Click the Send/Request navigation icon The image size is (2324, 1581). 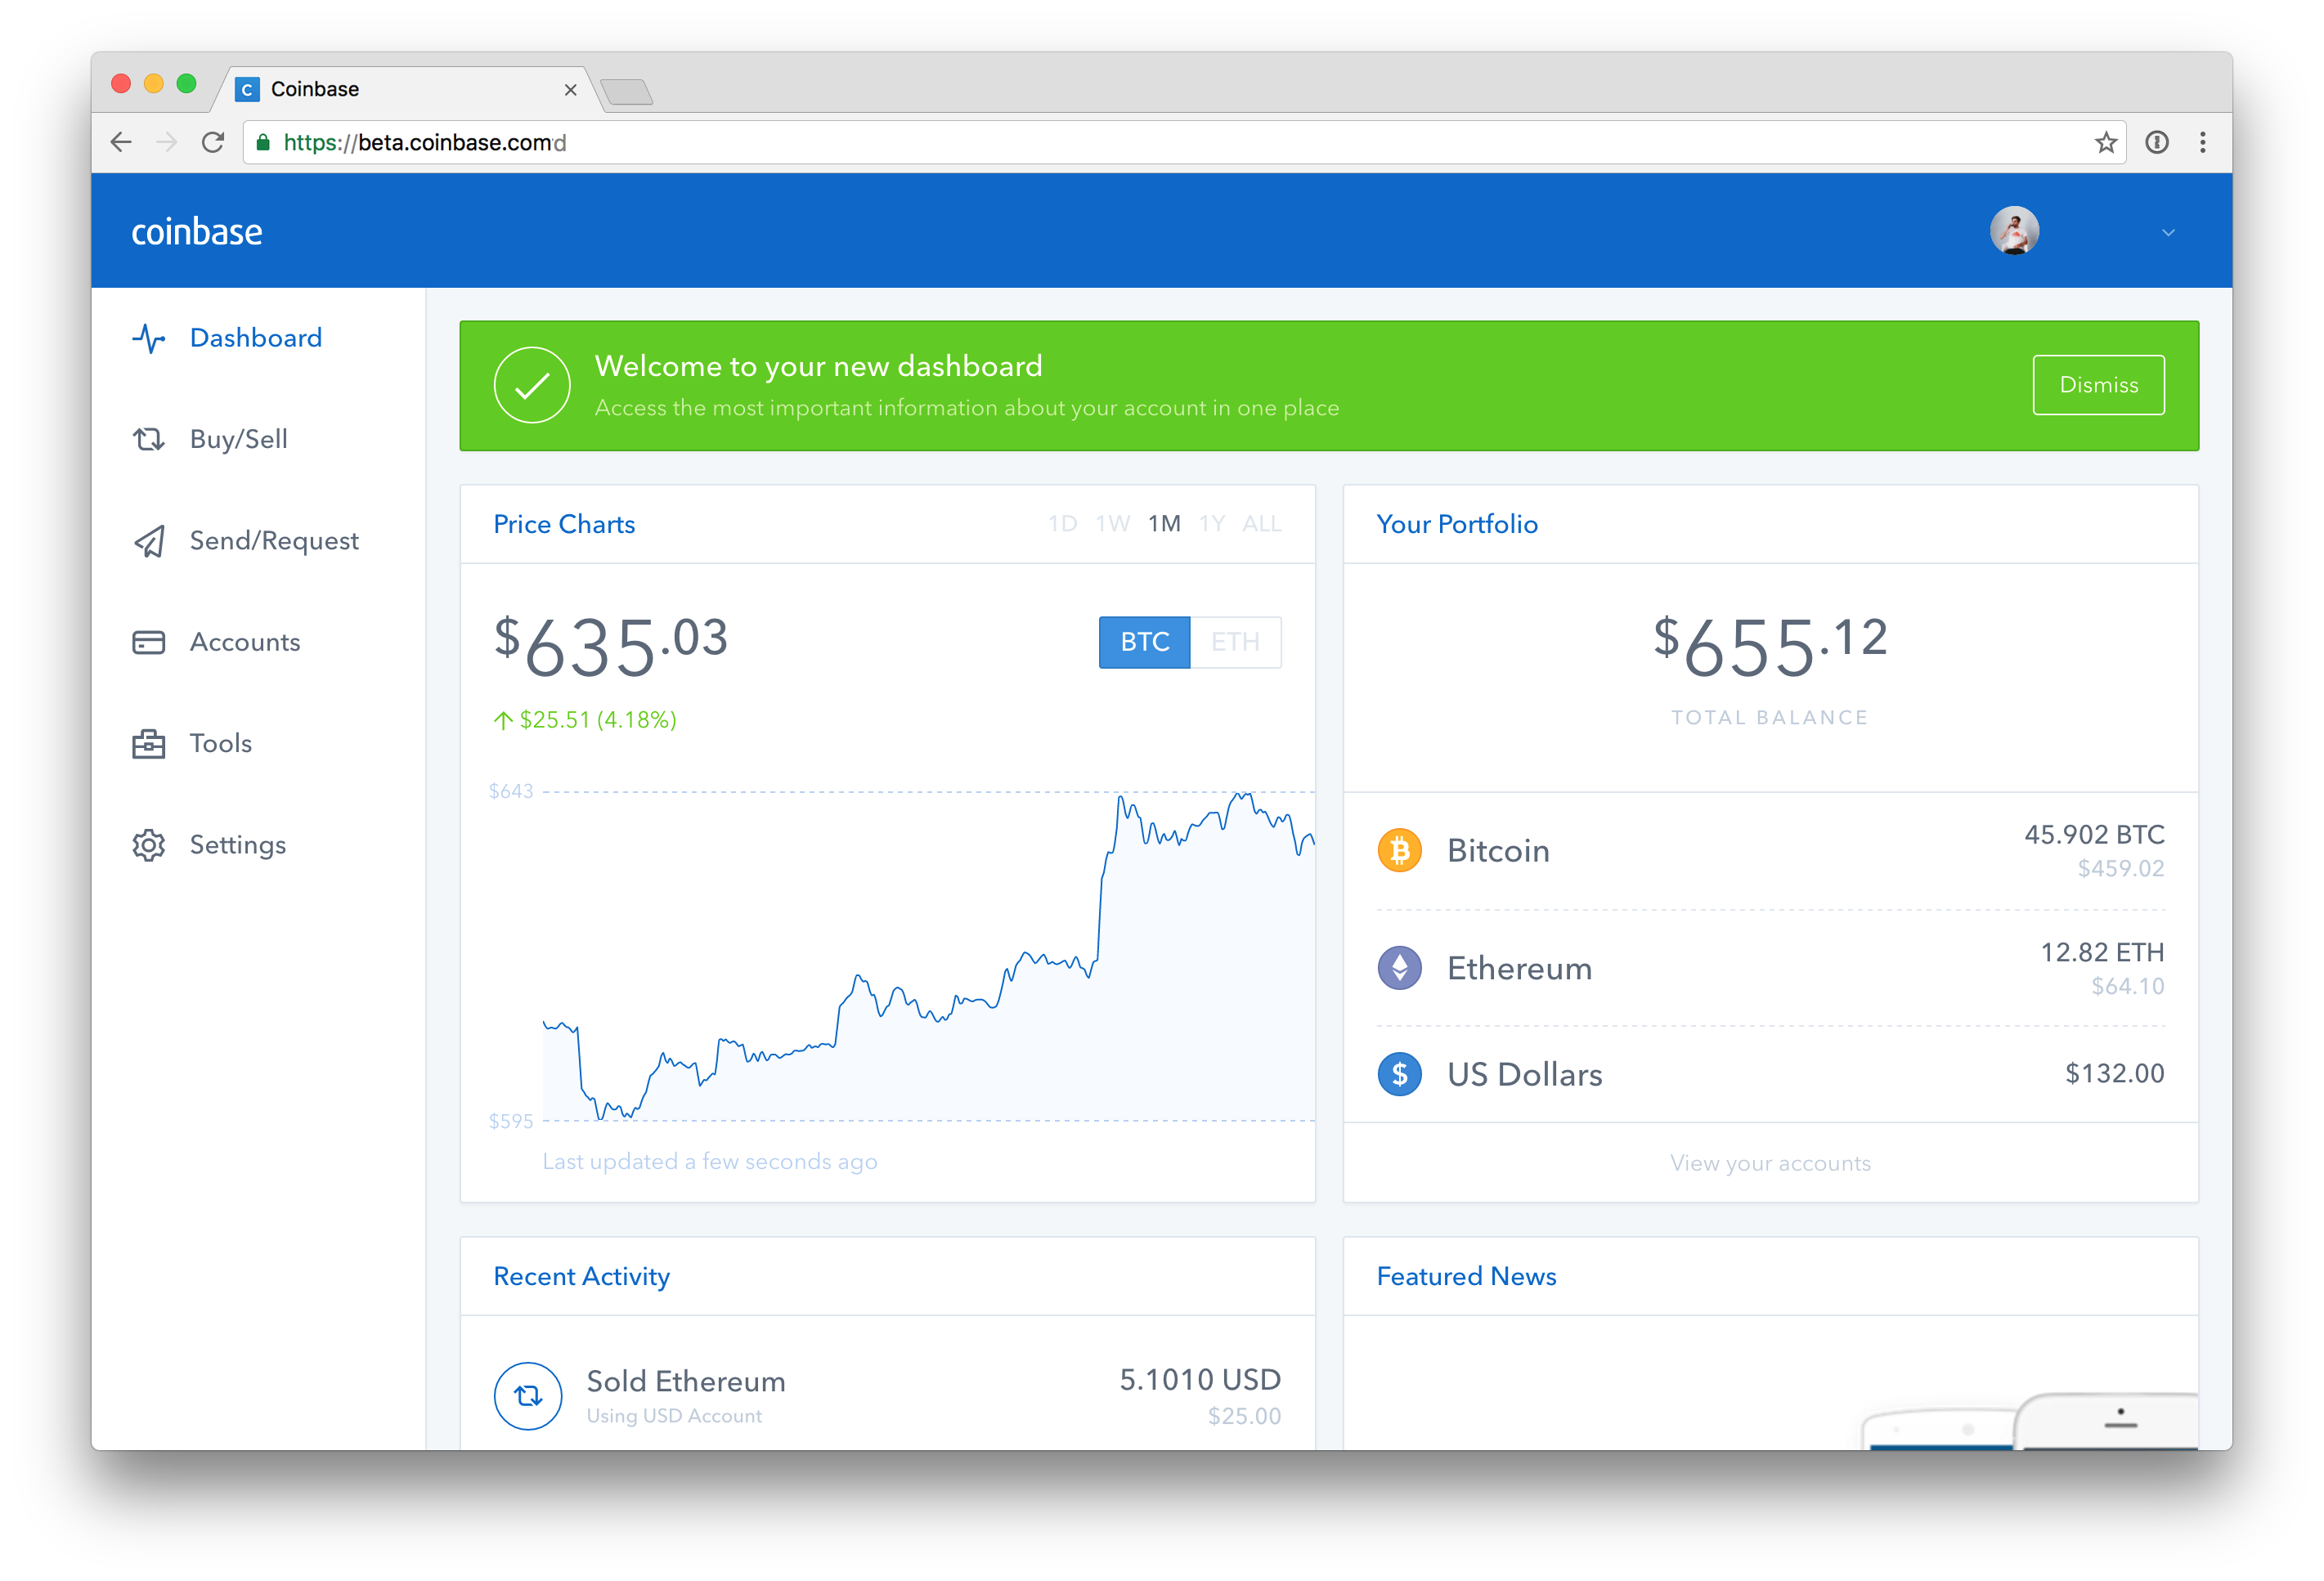click(x=150, y=540)
